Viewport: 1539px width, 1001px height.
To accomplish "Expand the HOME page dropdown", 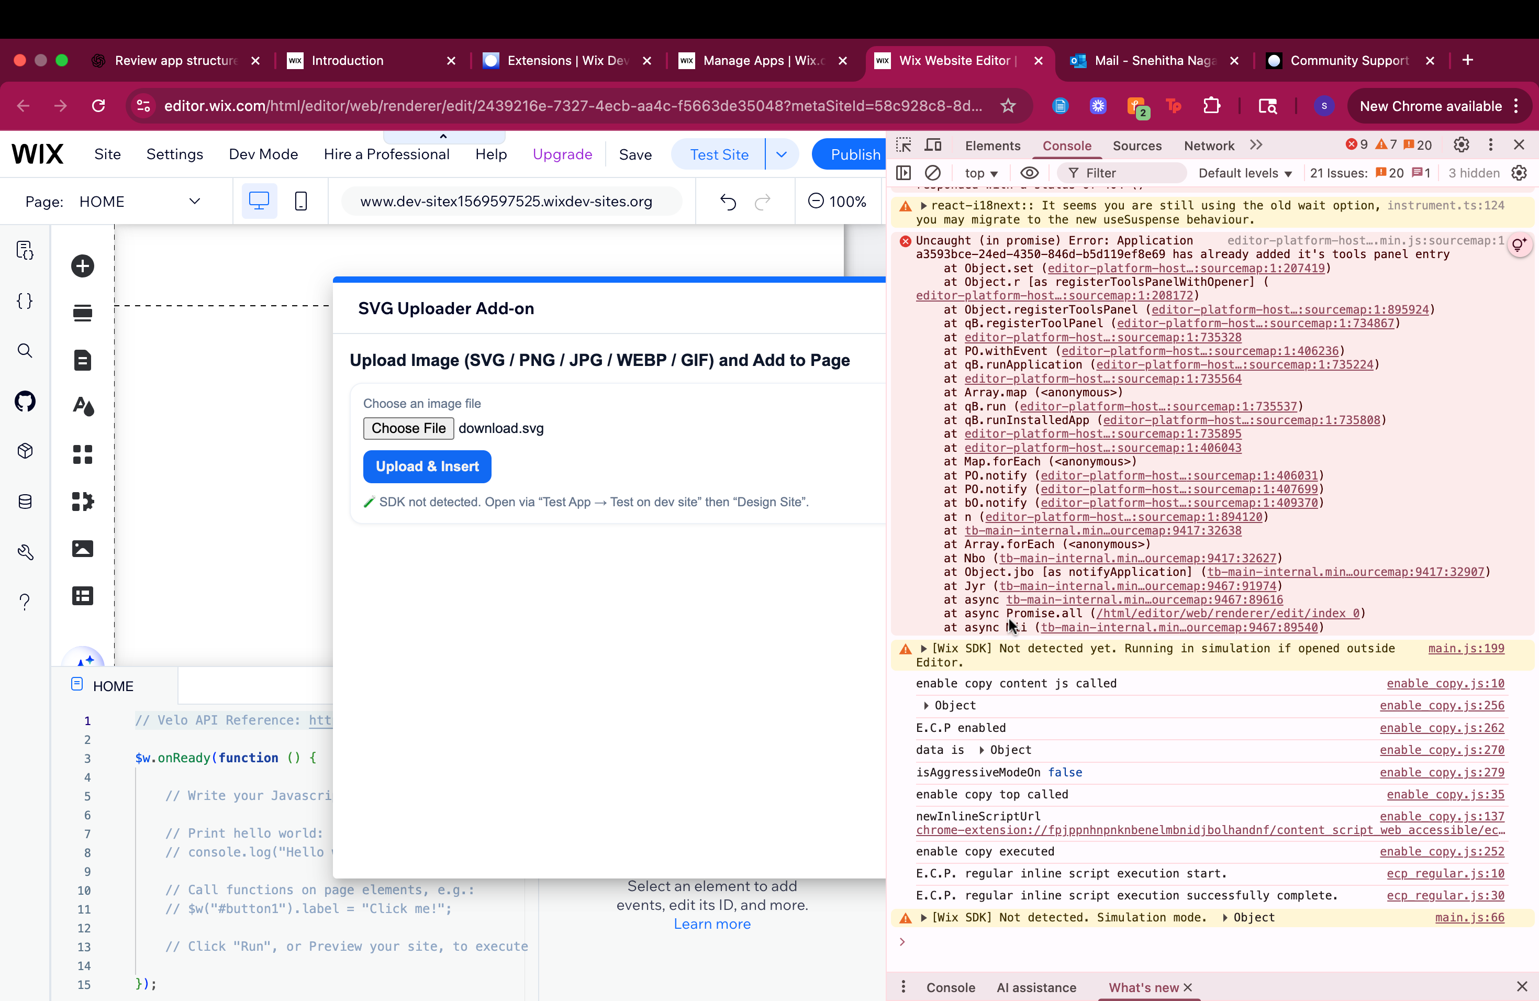I will pyautogui.click(x=194, y=201).
